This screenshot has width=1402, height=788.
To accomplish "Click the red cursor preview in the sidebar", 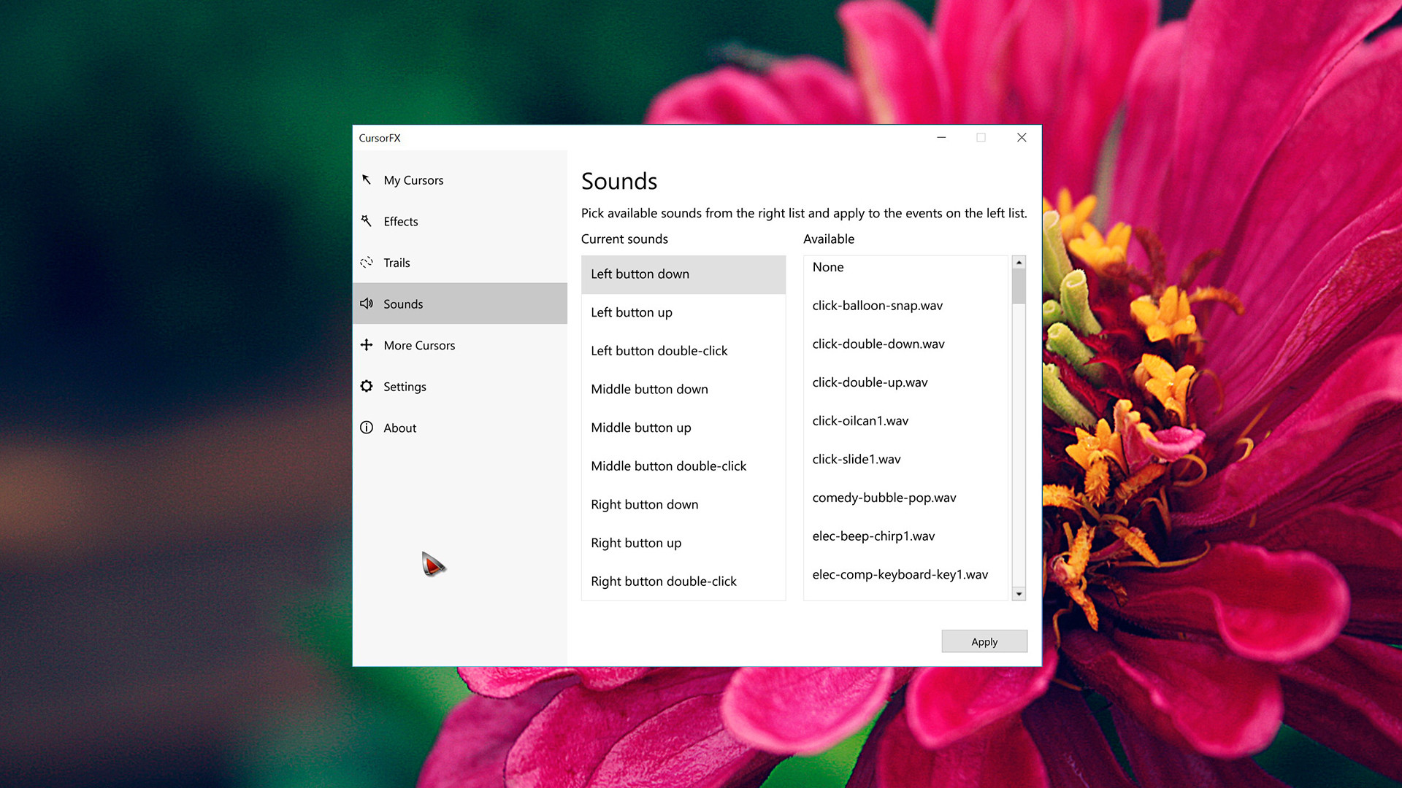I will (x=434, y=563).
